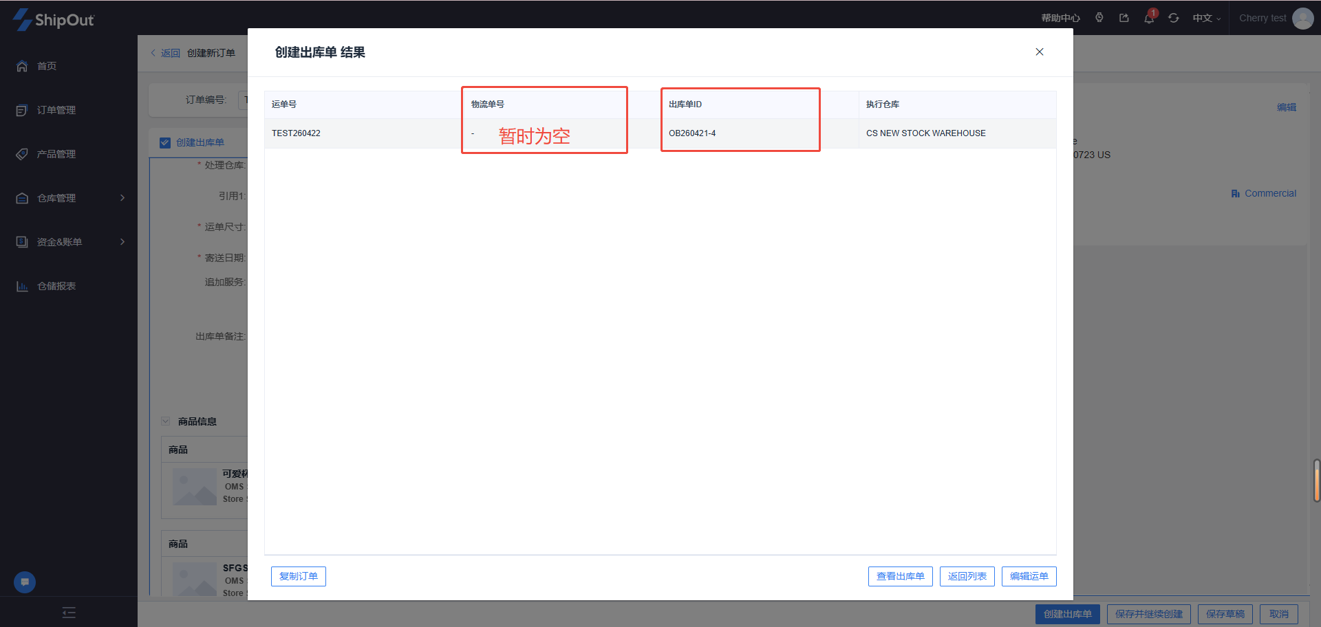Click the export share icon in header

point(1124,18)
